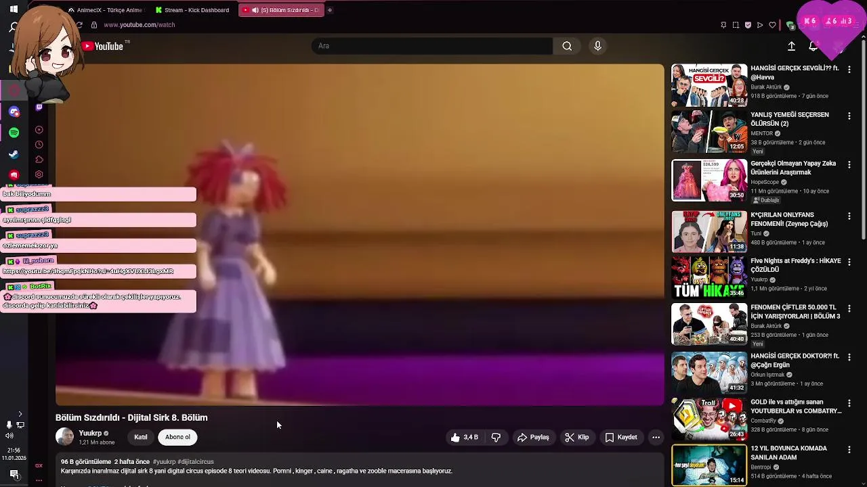Open the Windows notification center icon
The image size is (867, 487).
coord(14,475)
